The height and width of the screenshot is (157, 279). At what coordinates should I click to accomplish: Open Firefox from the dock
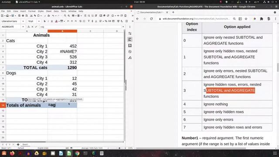point(12,153)
